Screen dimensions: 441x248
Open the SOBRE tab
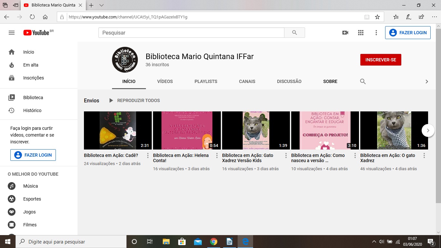tap(330, 81)
